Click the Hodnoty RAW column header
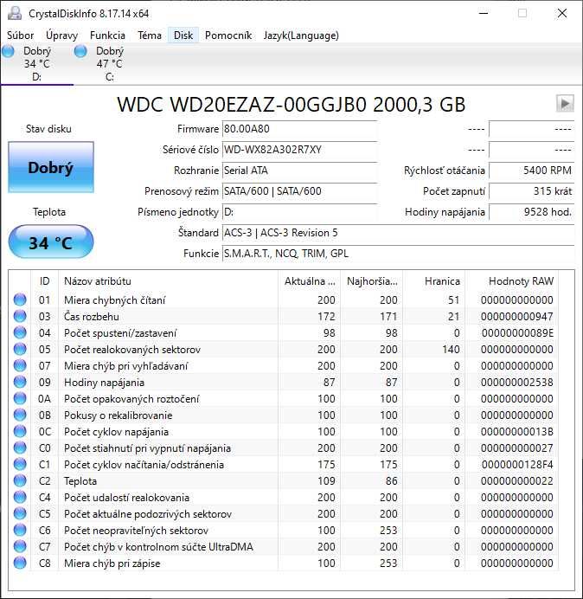This screenshot has width=583, height=599. point(511,281)
